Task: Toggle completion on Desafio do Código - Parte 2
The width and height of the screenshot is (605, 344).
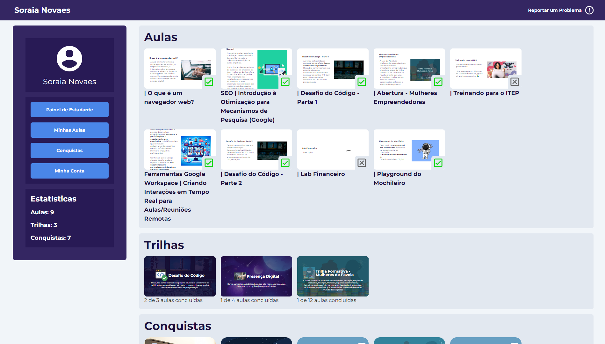Action: pyautogui.click(x=285, y=163)
